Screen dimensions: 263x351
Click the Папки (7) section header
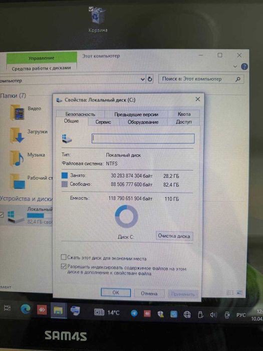[x=13, y=96]
